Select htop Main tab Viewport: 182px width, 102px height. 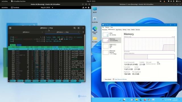click(13, 45)
